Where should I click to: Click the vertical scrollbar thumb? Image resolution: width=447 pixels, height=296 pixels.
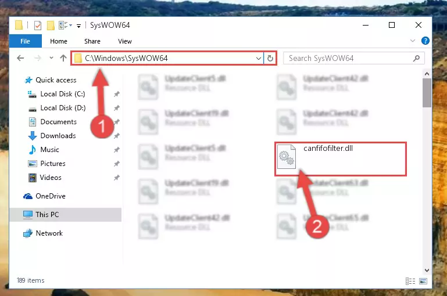pyautogui.click(x=427, y=93)
